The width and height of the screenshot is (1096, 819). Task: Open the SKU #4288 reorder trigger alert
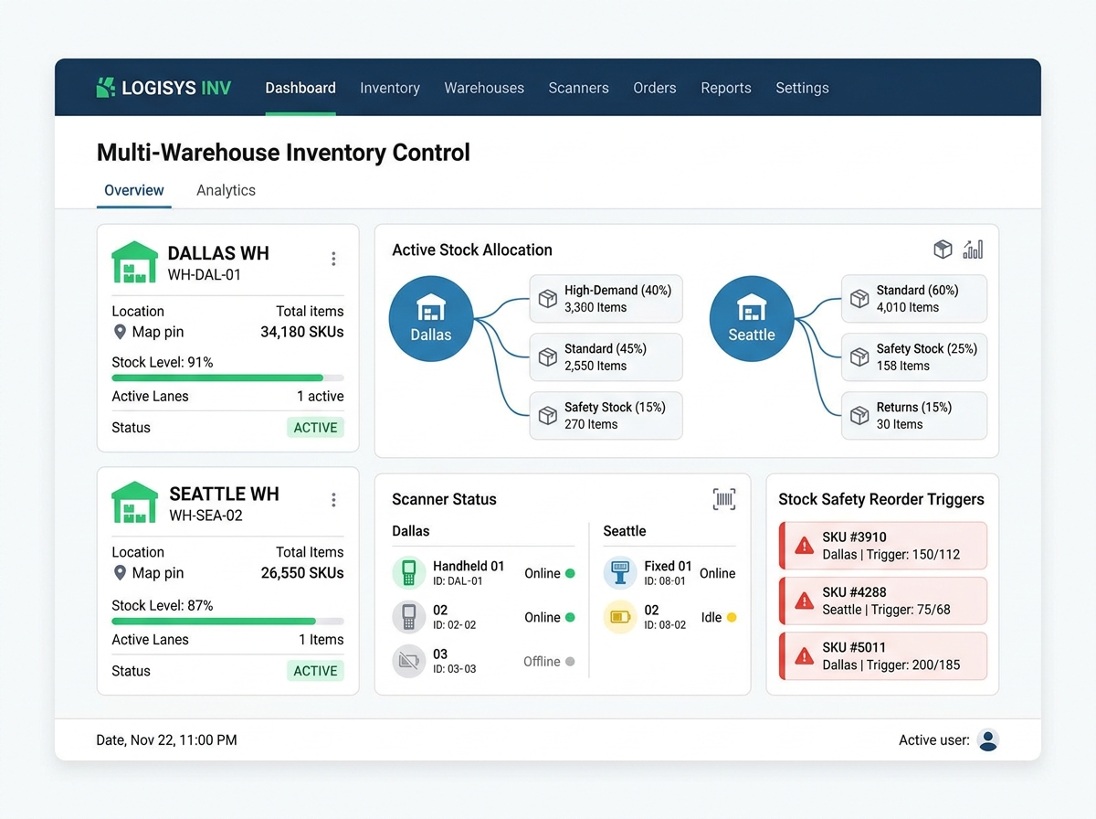pyautogui.click(x=883, y=601)
